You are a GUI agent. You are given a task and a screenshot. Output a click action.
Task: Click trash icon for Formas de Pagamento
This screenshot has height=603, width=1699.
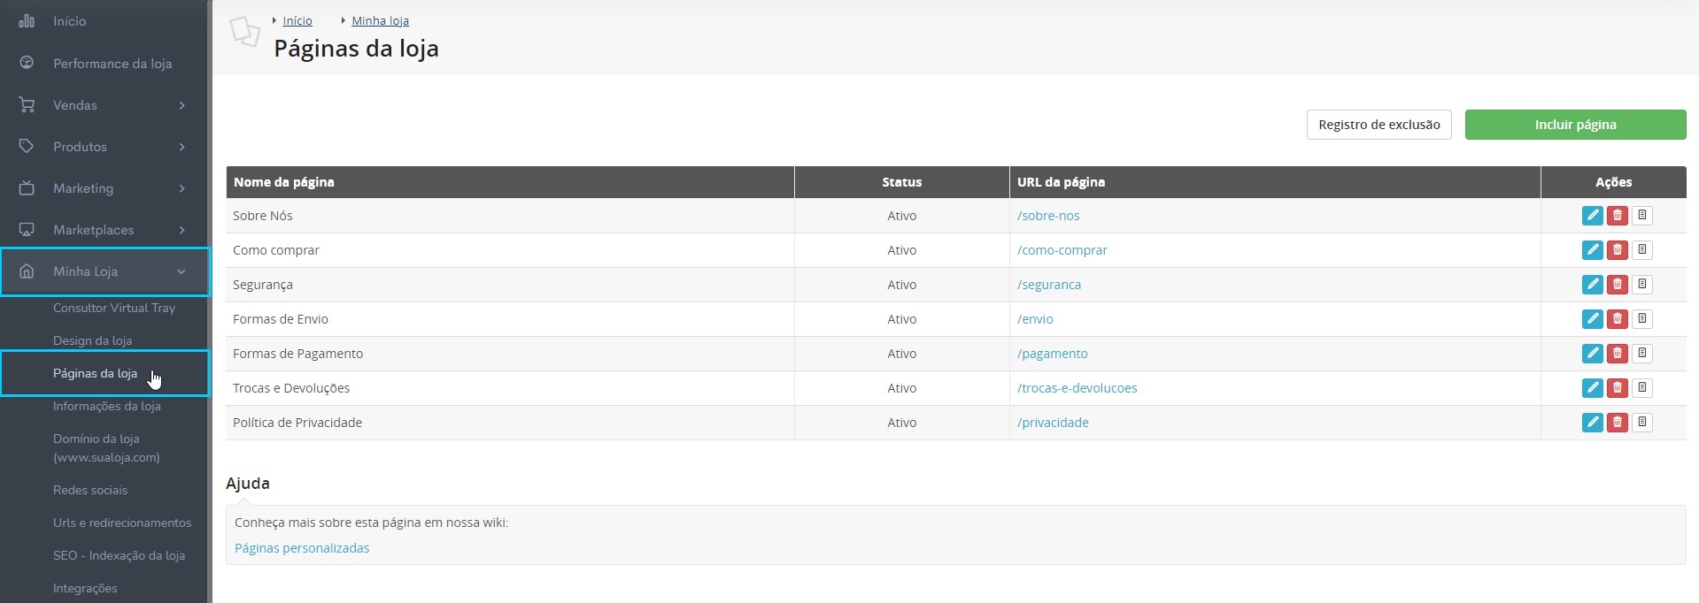click(x=1617, y=354)
